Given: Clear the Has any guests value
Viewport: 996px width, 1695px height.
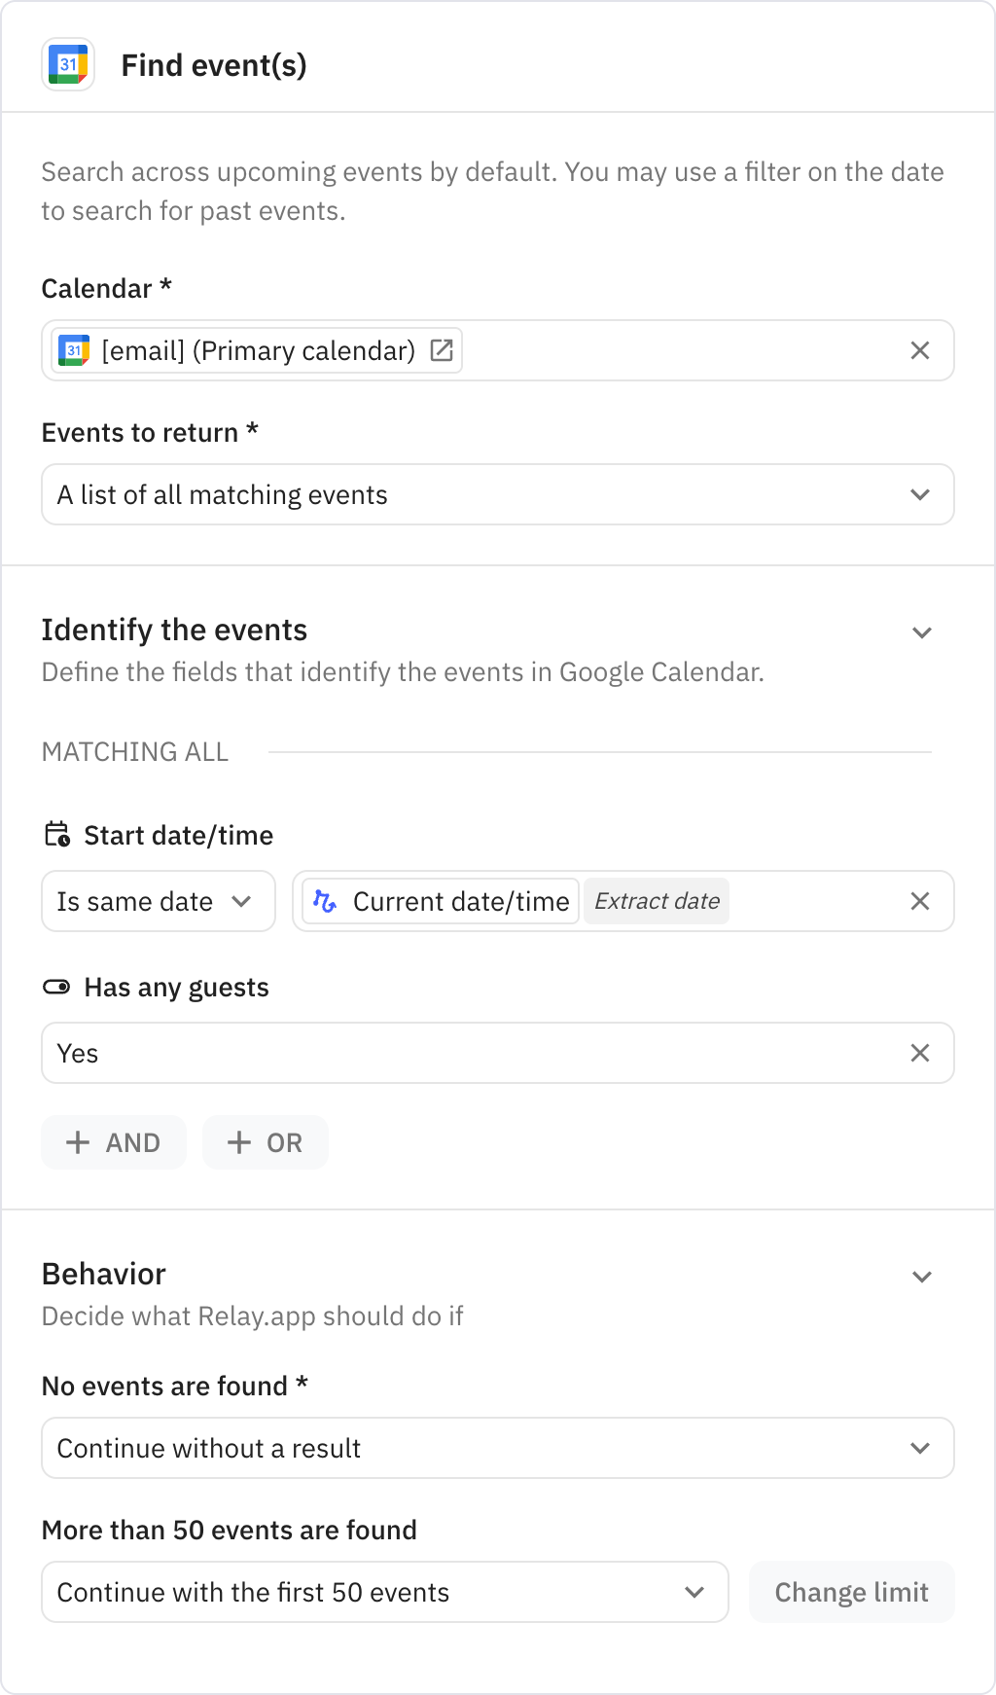Looking at the screenshot, I should 919,1053.
